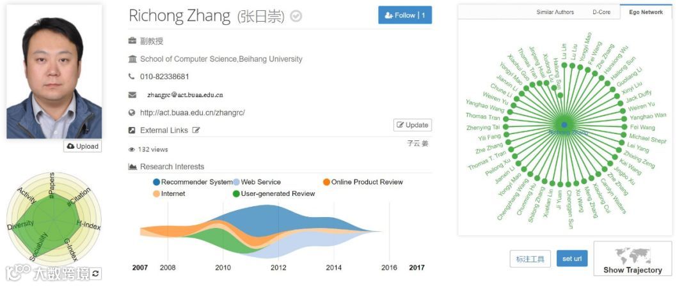Click the briefcase position icon
This screenshot has width=691, height=286.
point(132,41)
